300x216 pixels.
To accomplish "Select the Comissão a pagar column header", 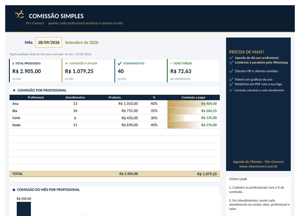I will [193, 97].
